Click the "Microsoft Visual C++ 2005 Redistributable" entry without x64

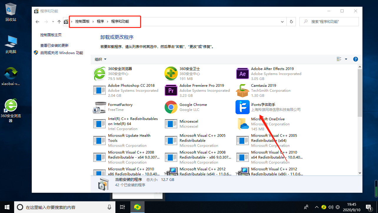point(203,138)
